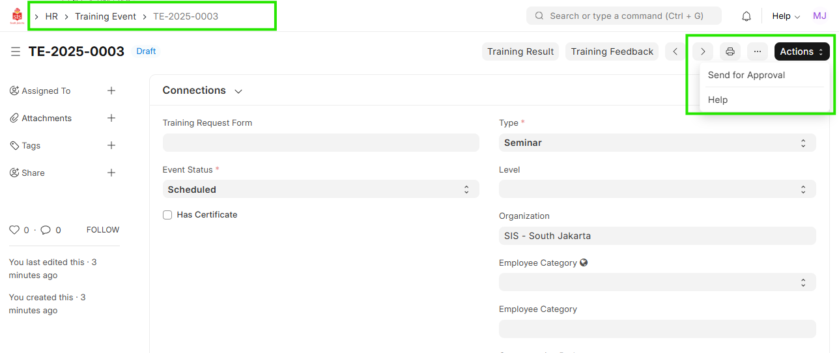Go to the previous document arrow
839x353 pixels.
point(675,51)
